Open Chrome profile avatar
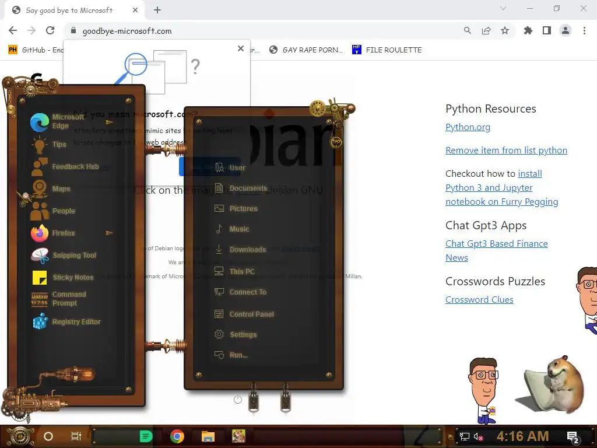This screenshot has width=597, height=448. [x=566, y=30]
